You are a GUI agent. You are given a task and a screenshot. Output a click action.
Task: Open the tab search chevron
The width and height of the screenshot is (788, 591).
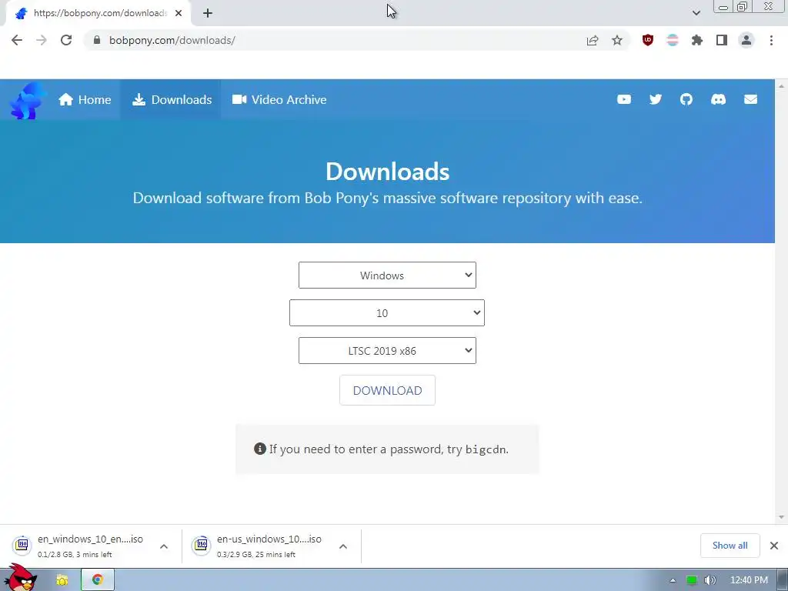696,13
